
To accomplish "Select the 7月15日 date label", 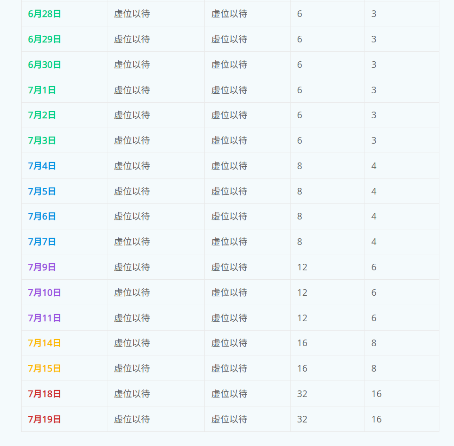I will pyautogui.click(x=44, y=368).
